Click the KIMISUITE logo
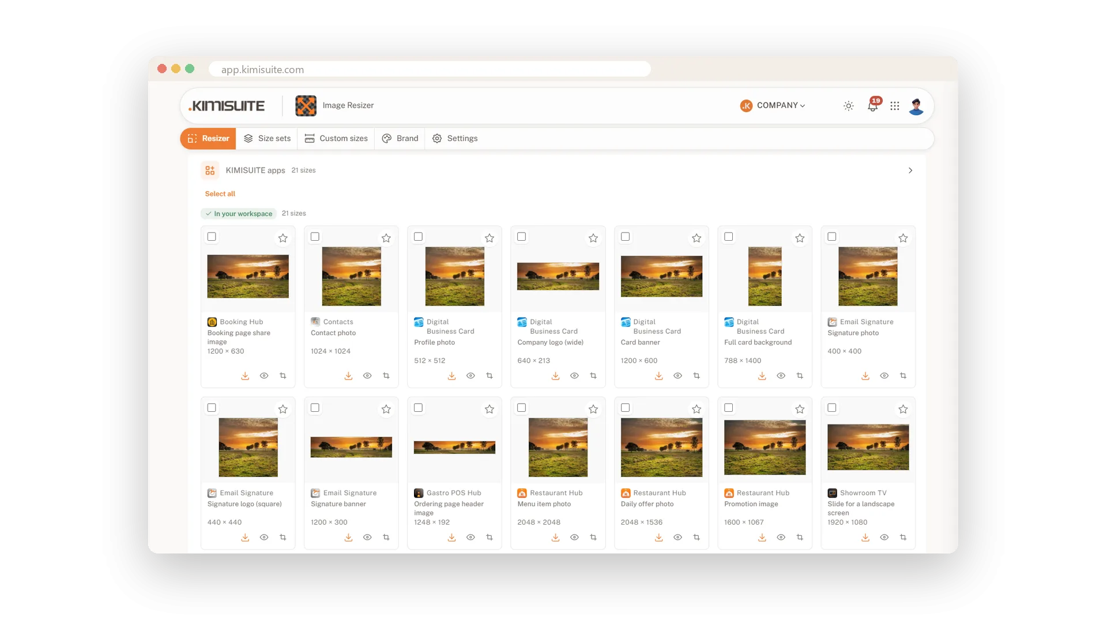 point(227,106)
